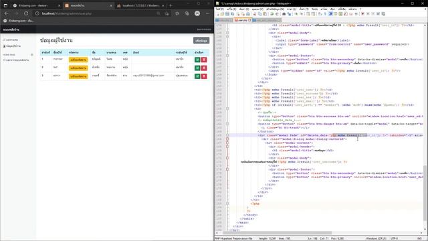Click the yellow password button in the admin row
Image resolution: width=428 pixels, height=241 pixels.
click(x=78, y=76)
